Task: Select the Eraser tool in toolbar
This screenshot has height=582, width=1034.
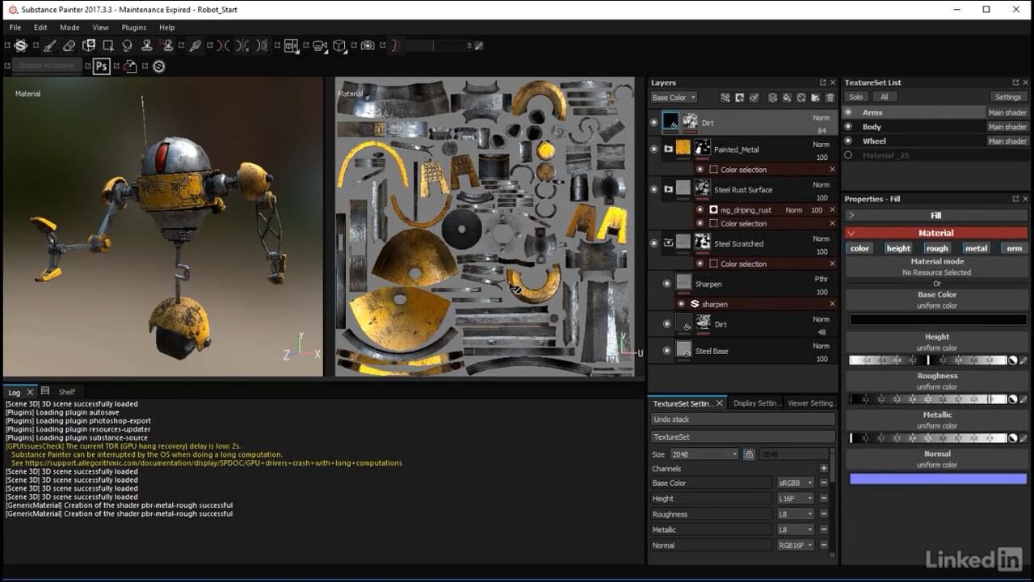Action: tap(69, 46)
